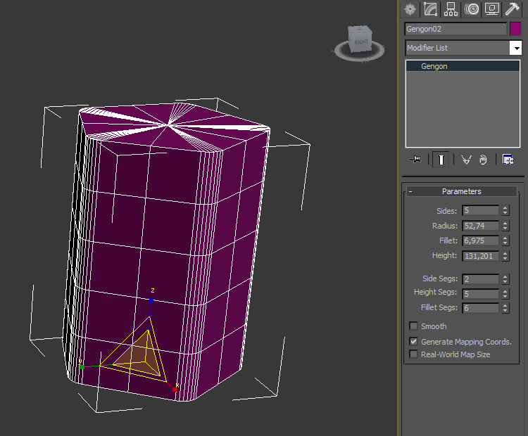Remove modifier from the stack
Image resolution: width=528 pixels, height=436 pixels.
pyautogui.click(x=483, y=160)
